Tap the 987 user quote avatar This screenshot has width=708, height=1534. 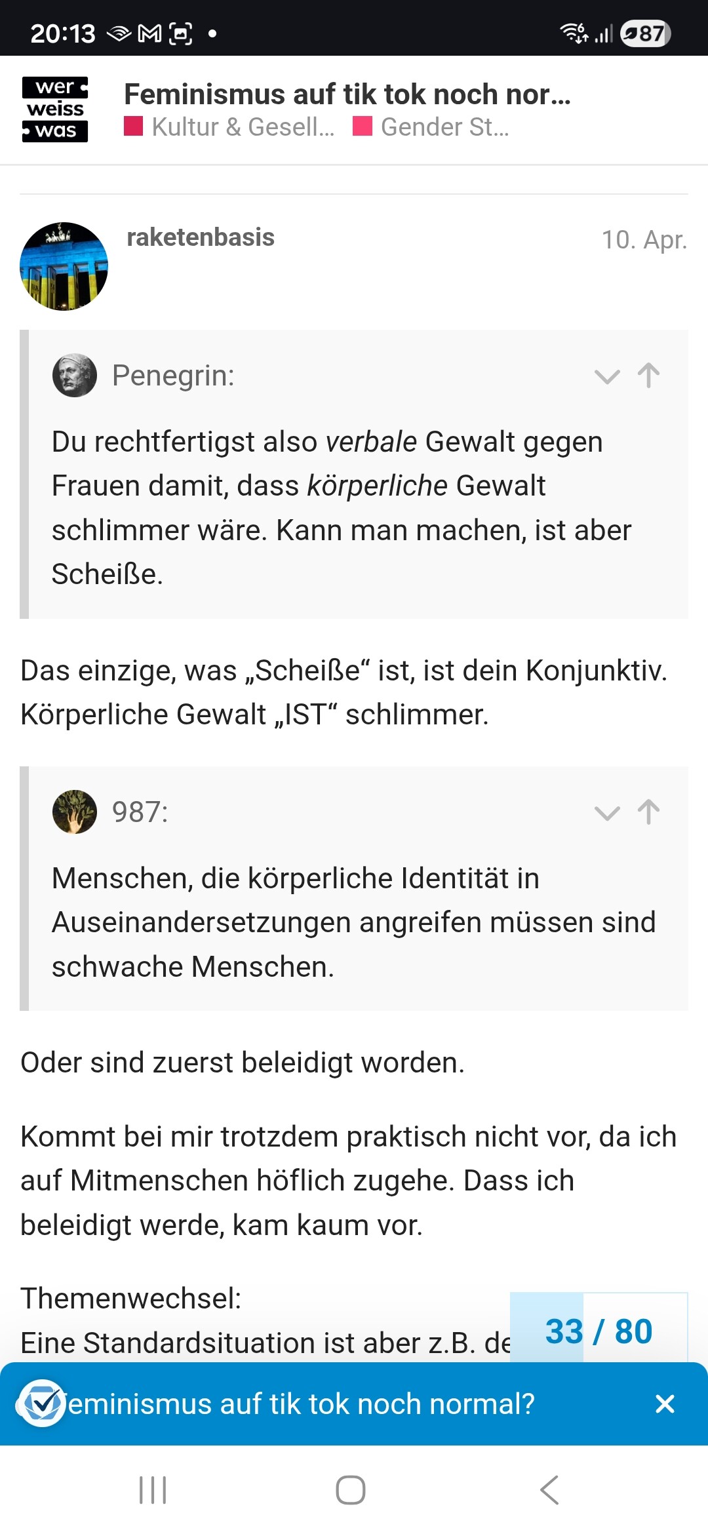tap(75, 812)
